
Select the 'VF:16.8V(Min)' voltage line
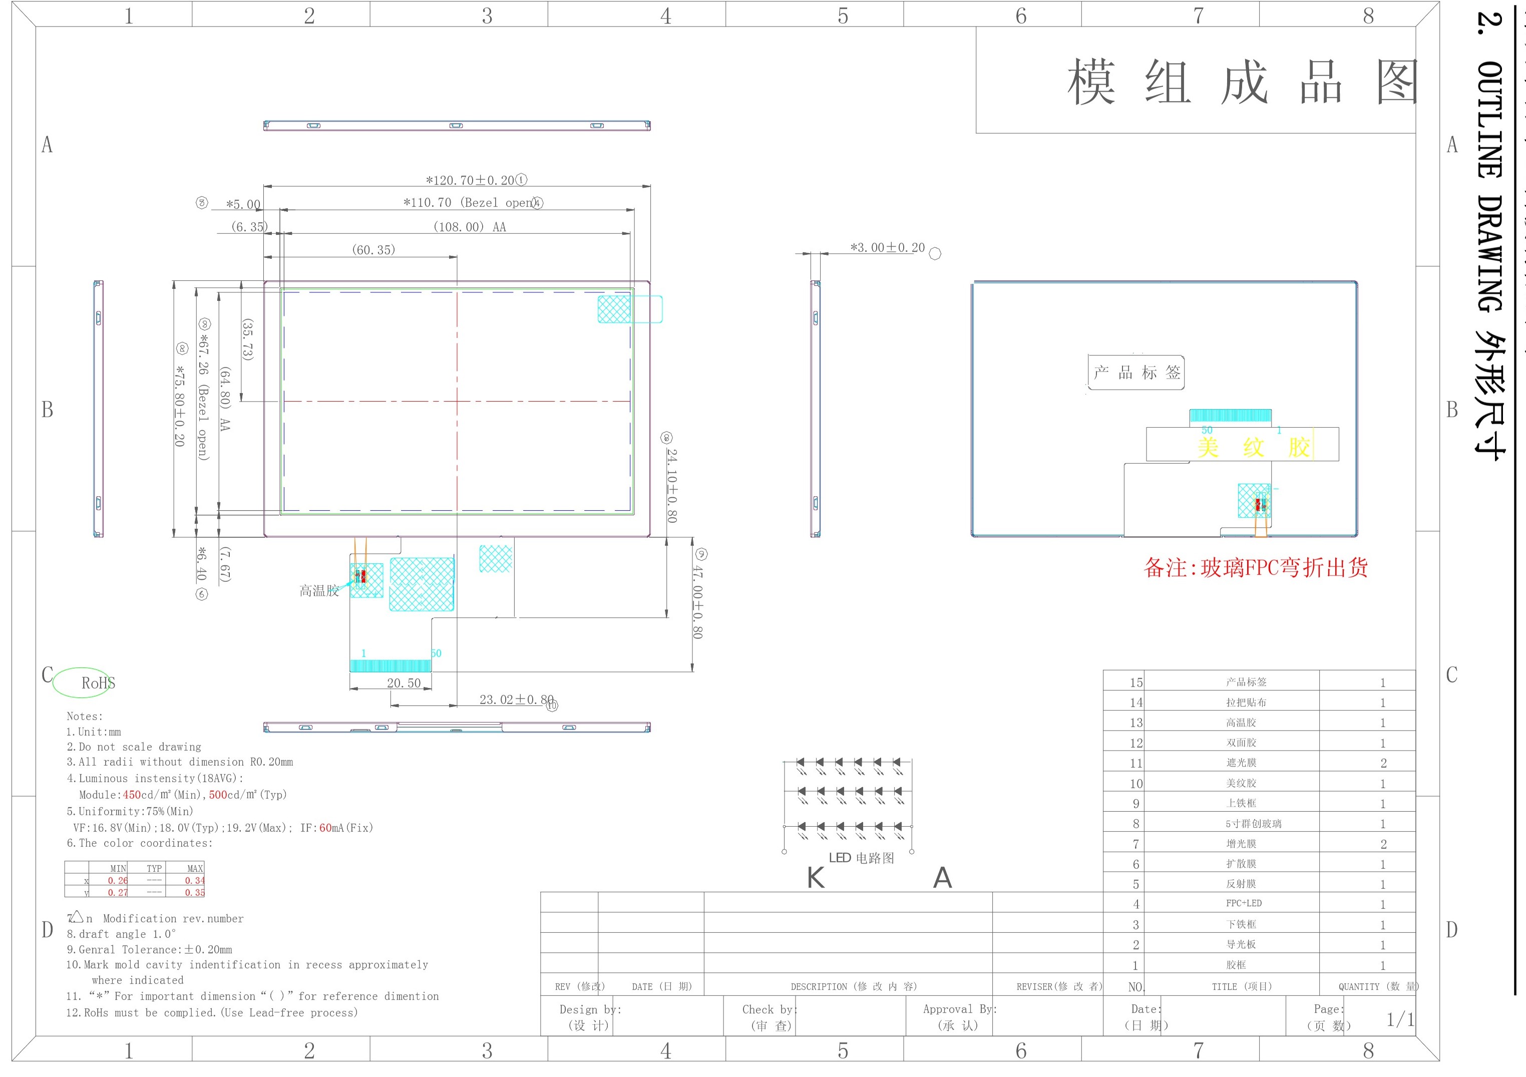tap(223, 828)
